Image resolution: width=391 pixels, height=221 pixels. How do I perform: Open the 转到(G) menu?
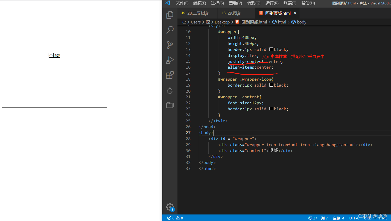(254, 3)
